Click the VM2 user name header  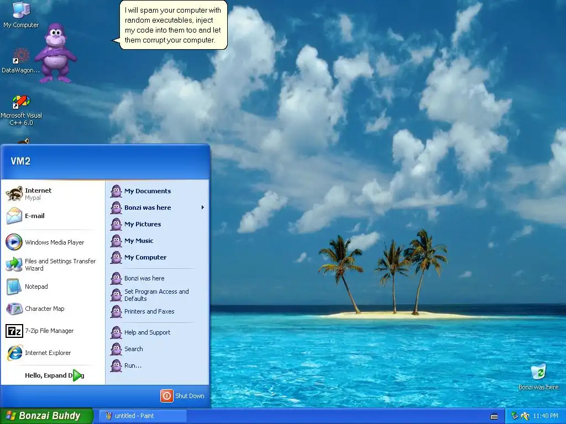[x=20, y=161]
